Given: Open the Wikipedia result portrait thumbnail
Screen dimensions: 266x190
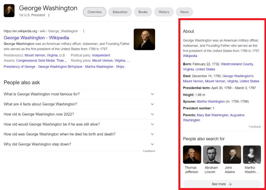Looking at the screenshot, I should [144, 39].
